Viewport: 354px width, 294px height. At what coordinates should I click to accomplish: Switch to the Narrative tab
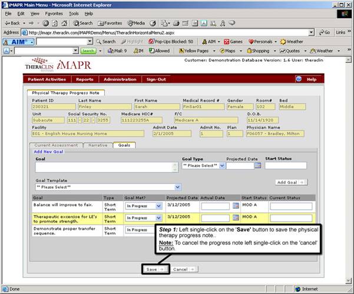[x=98, y=145]
